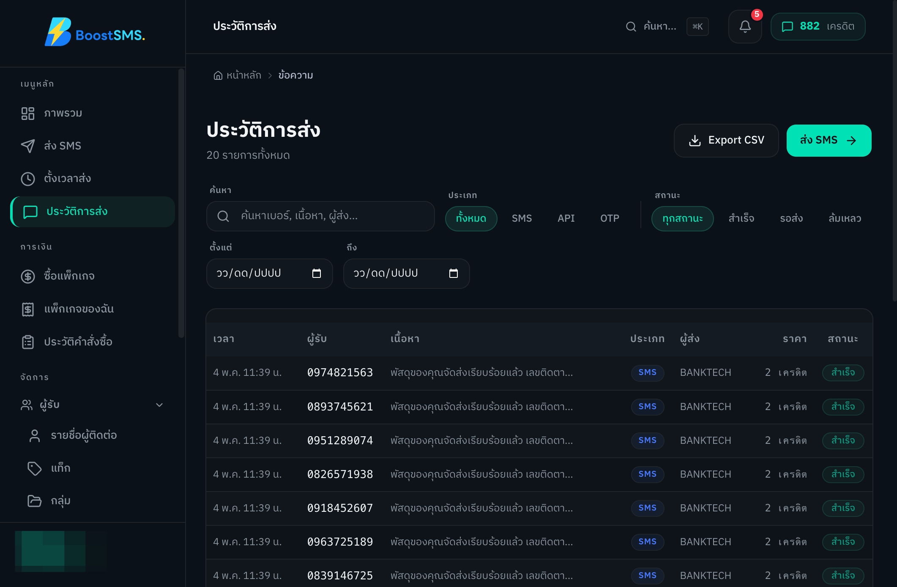Click the home icon in breadcrumb
The image size is (897, 587).
click(x=218, y=75)
